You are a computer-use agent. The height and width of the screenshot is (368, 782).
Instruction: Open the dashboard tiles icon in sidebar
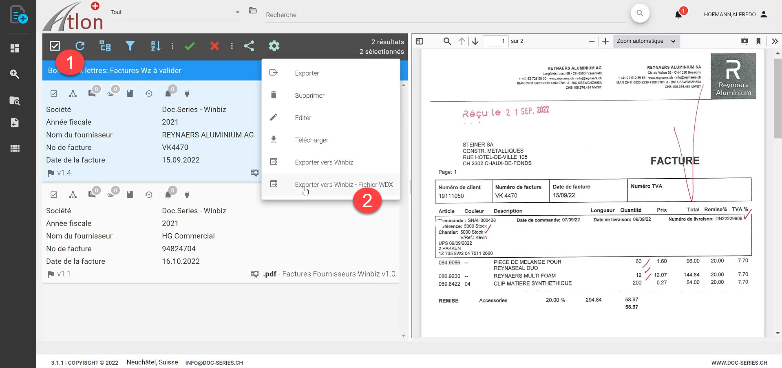15,48
